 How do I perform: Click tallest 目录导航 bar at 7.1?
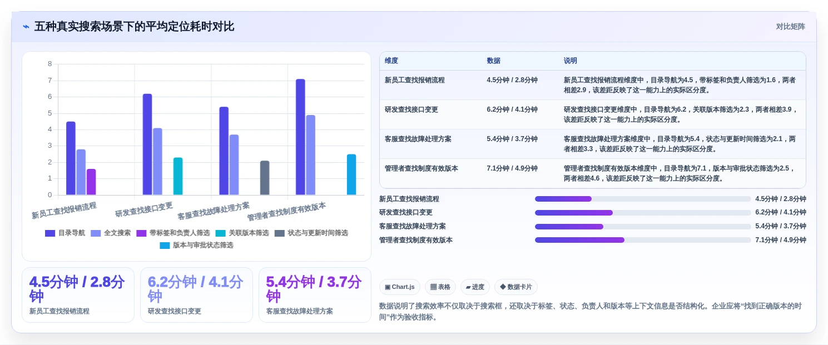point(300,137)
